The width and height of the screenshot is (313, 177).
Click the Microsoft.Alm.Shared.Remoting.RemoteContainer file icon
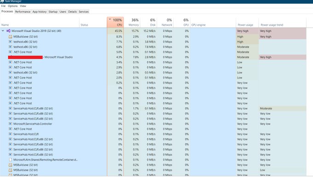point(11,160)
